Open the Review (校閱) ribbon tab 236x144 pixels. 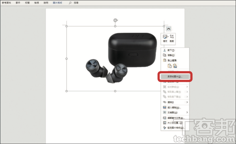click(27, 3)
